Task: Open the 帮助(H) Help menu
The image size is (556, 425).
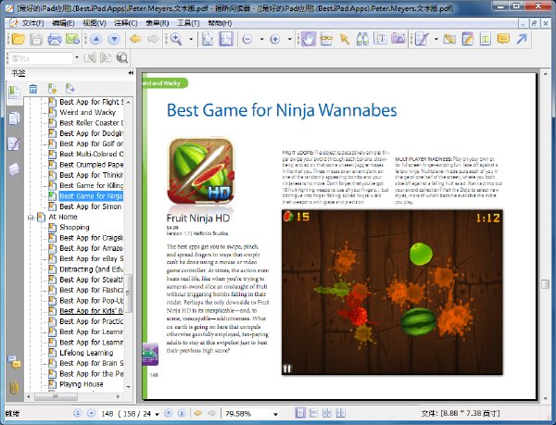Action: coord(220,23)
